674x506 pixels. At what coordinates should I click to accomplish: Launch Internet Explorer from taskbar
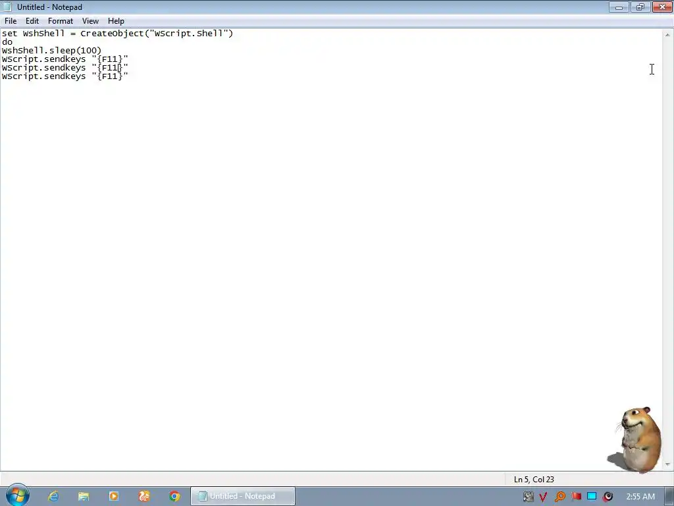click(x=53, y=496)
